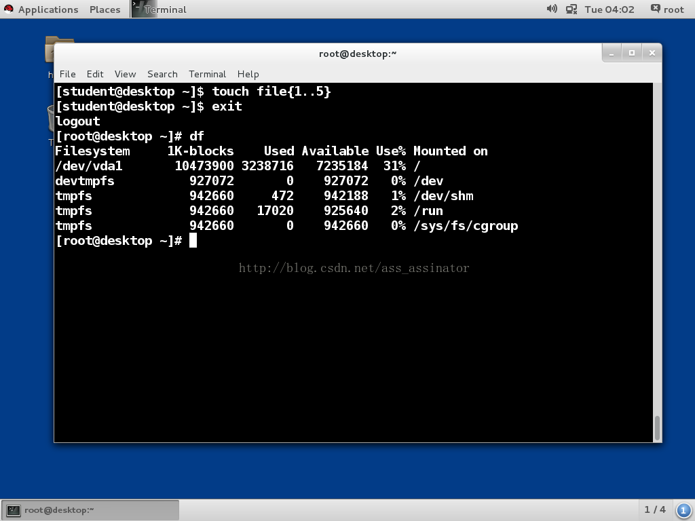Viewport: 695px width, 521px height.
Task: Open the View menu
Action: coord(125,74)
